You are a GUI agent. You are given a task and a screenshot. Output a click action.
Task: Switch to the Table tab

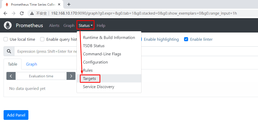point(13,64)
